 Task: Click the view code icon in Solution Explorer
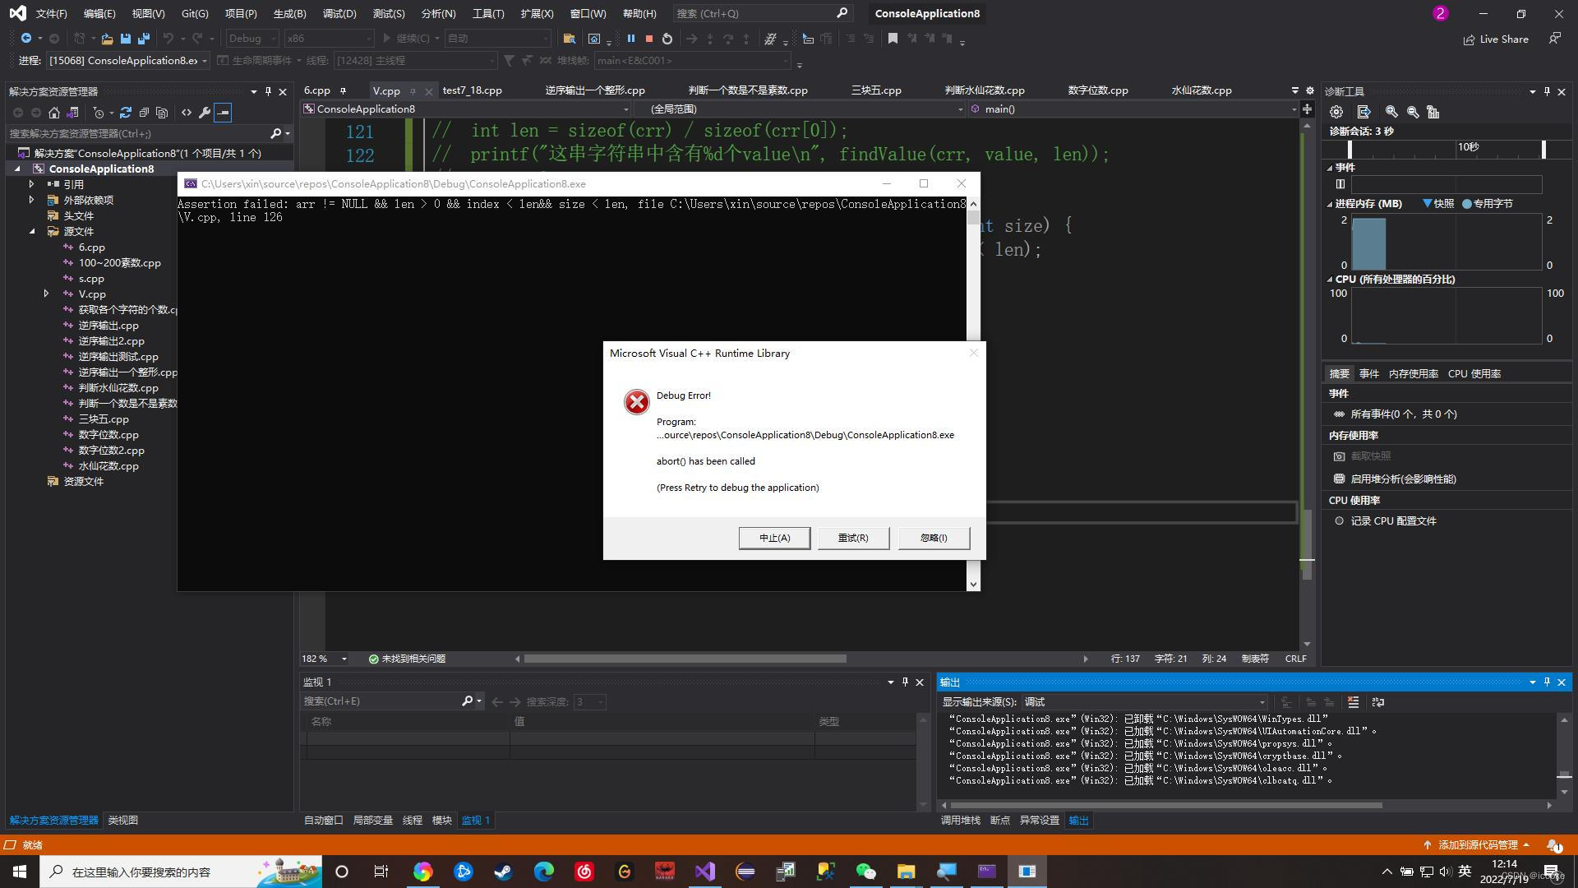(x=187, y=113)
